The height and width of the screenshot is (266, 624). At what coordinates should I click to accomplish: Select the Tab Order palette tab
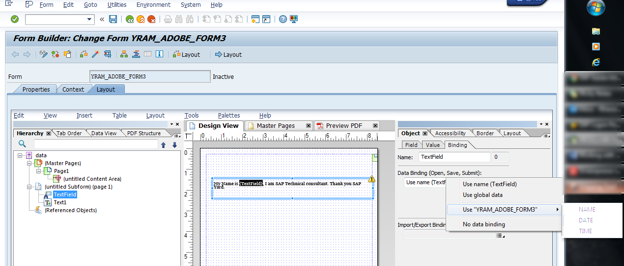tap(69, 133)
